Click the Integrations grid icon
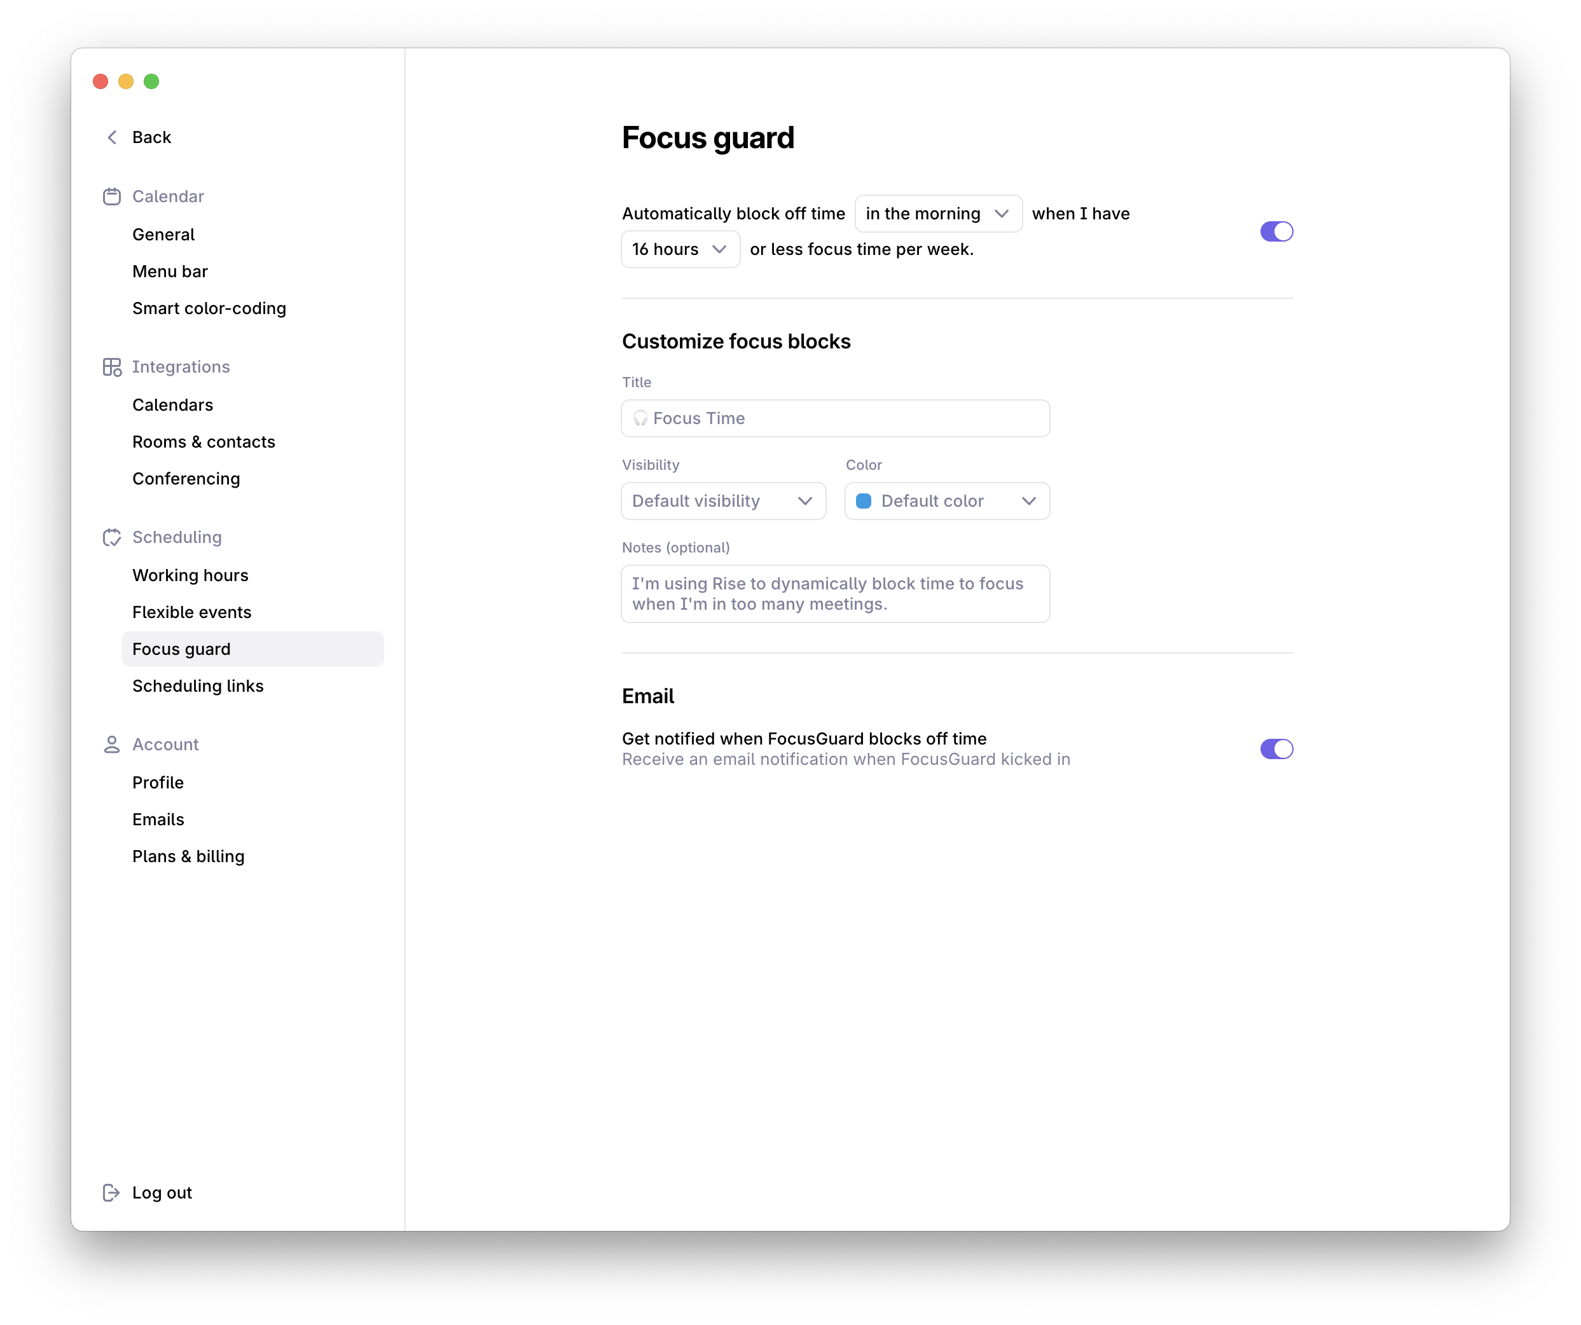Image resolution: width=1581 pixels, height=1325 pixels. (111, 367)
